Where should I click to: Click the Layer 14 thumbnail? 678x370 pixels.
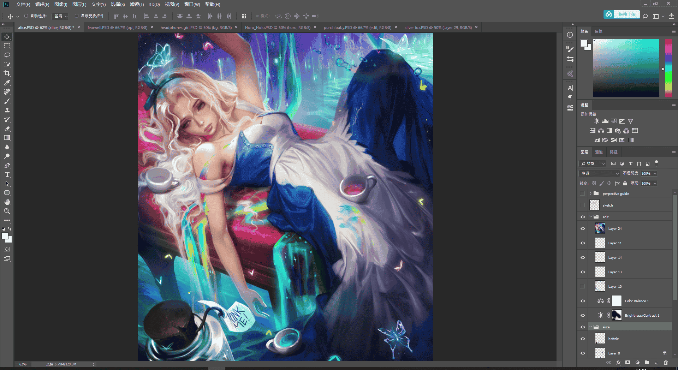(600, 257)
